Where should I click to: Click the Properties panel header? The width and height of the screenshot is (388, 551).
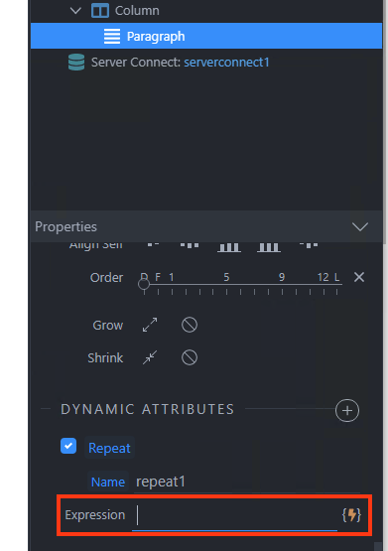(x=206, y=226)
